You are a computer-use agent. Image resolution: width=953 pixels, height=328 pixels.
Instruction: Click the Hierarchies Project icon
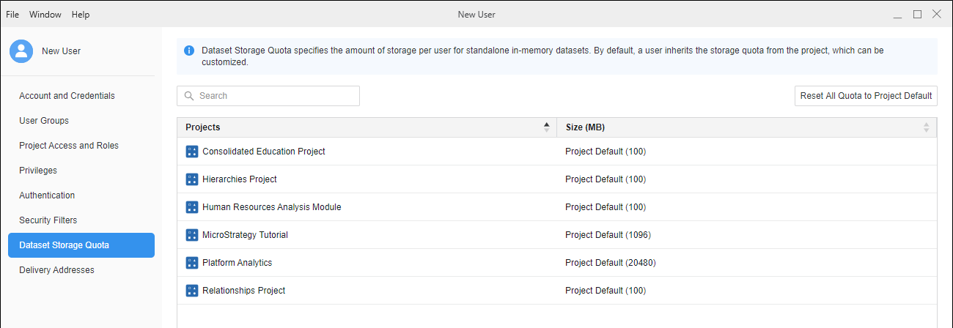pos(192,179)
